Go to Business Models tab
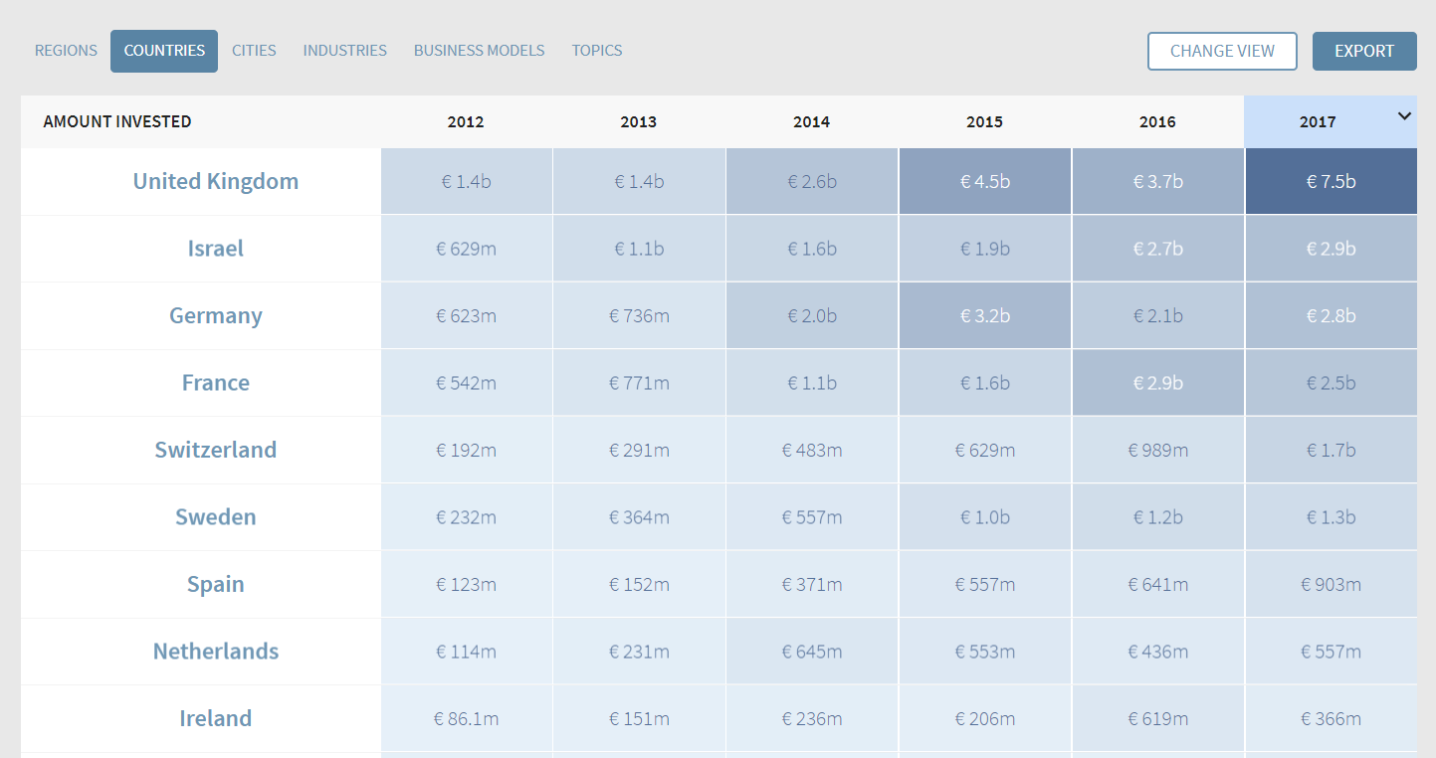 tap(479, 51)
